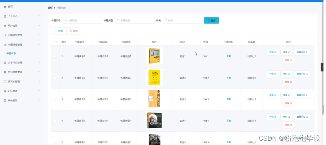Click the 修改 button in row 4
The width and height of the screenshot is (326, 145).
coord(286,117)
